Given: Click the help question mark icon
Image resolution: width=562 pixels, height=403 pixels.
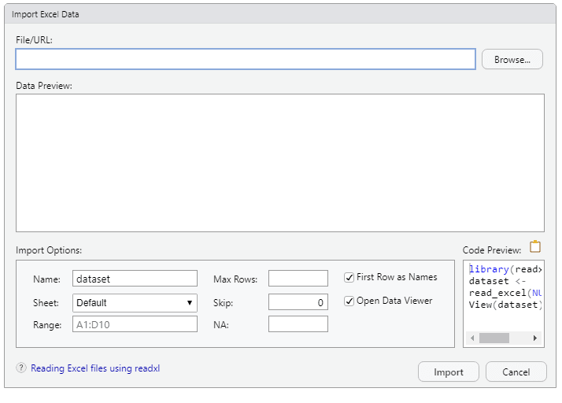Looking at the screenshot, I should point(21,368).
